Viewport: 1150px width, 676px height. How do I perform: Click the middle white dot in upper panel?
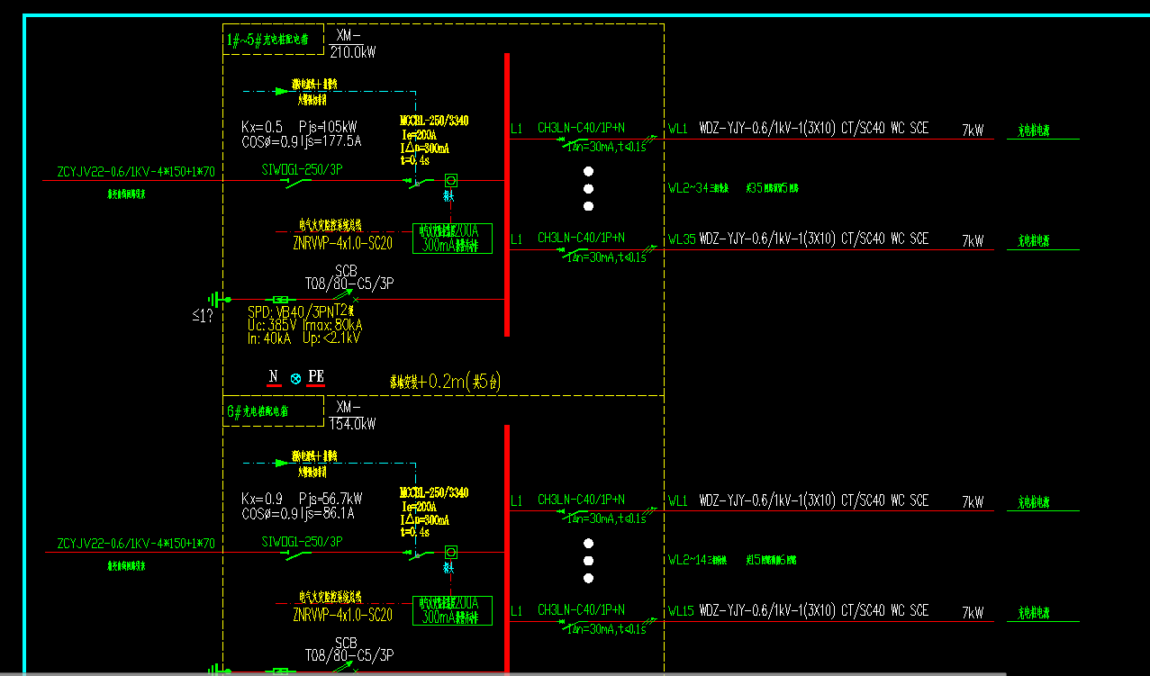(588, 189)
